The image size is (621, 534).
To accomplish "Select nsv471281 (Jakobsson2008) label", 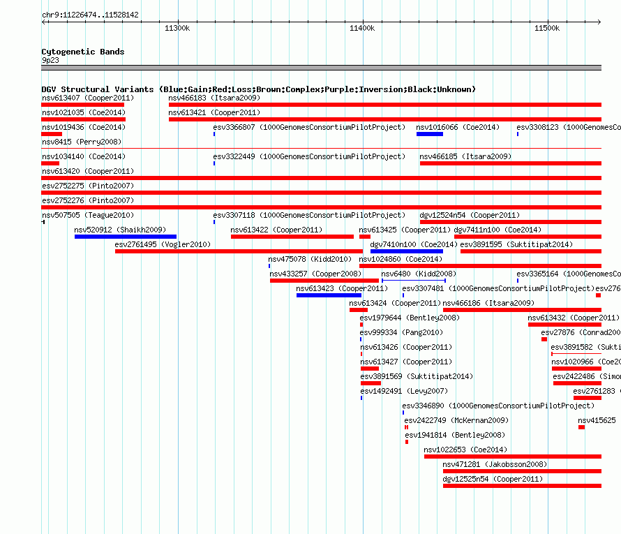I will click(x=495, y=464).
